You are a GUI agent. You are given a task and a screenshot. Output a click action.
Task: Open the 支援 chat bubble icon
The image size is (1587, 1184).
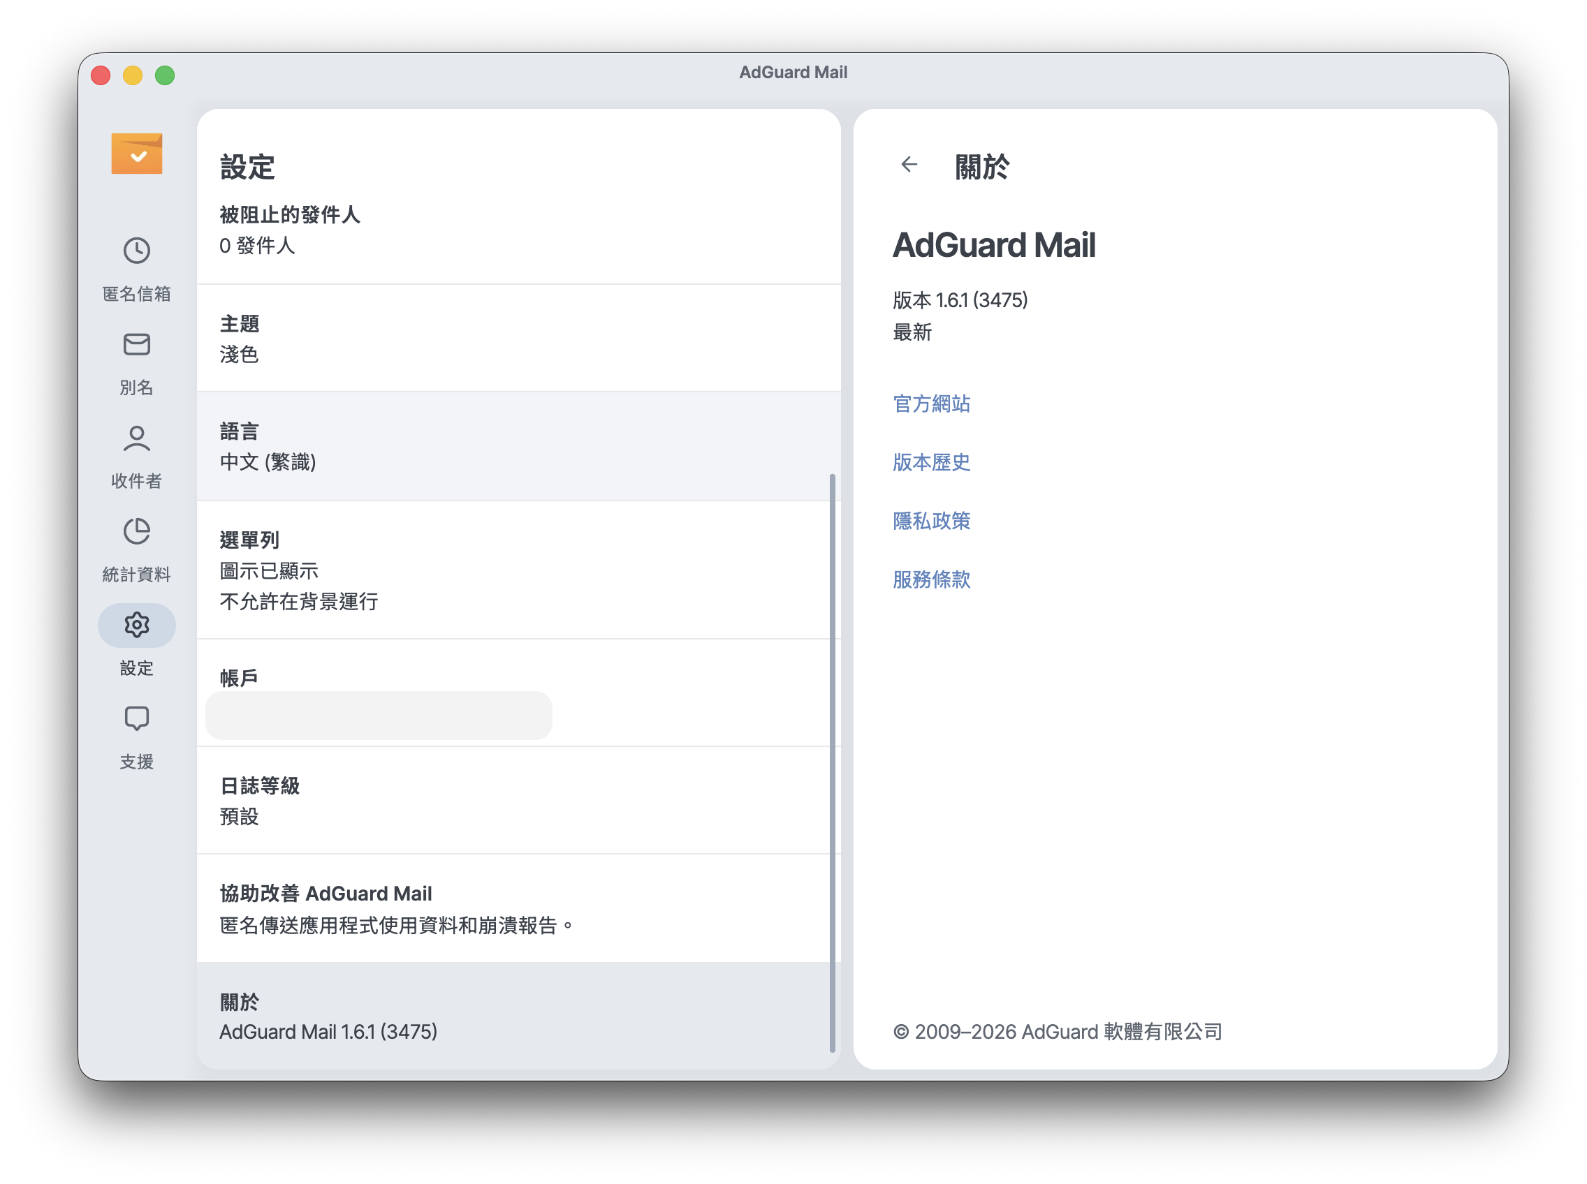point(136,719)
